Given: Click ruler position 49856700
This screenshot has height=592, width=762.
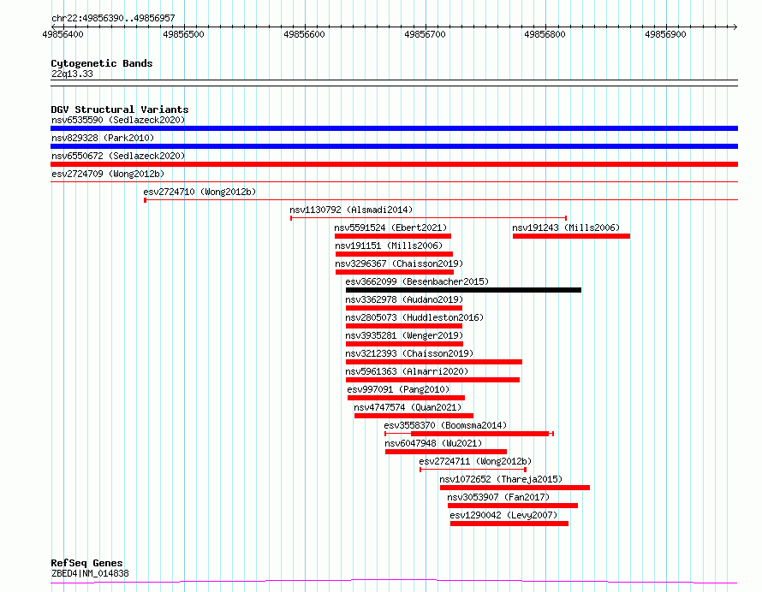Looking at the screenshot, I should pos(425,34).
